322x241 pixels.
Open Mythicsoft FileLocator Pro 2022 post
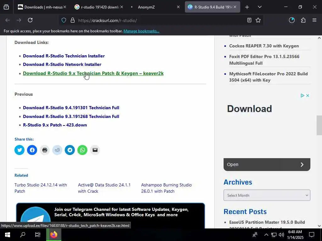tap(269, 77)
